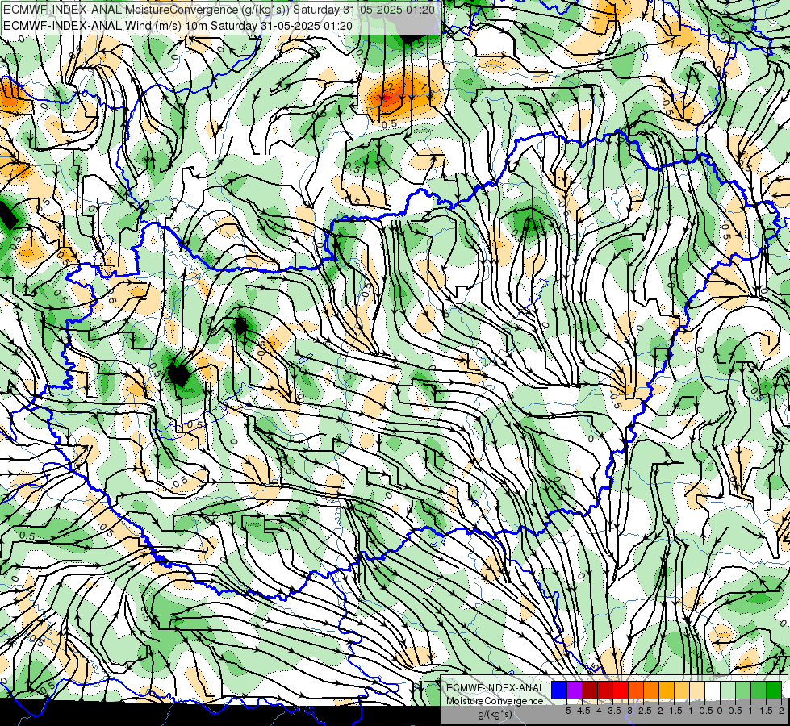
Task: Click the red-orange divergence core on map
Action: [x=387, y=98]
